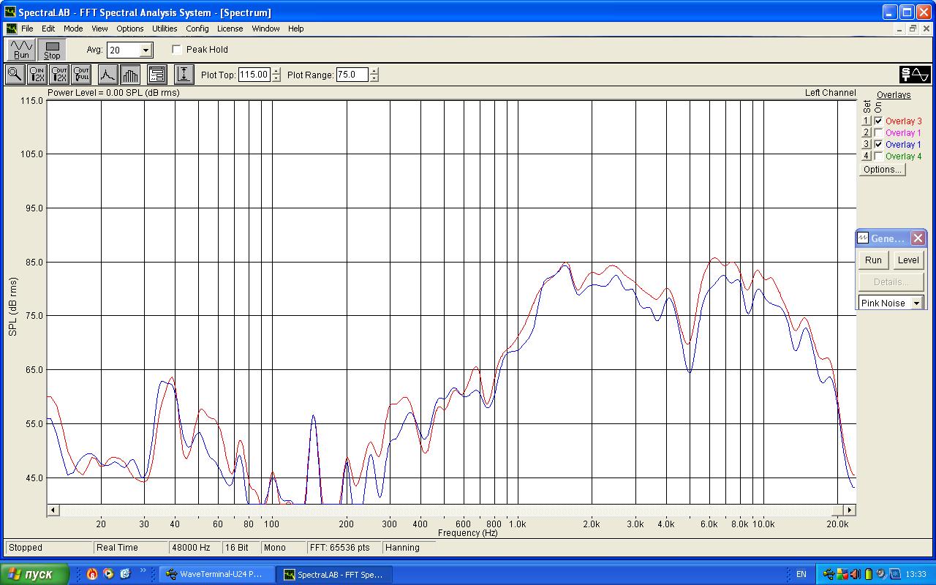
Task: Click the Plot Range value field
Action: pos(352,75)
